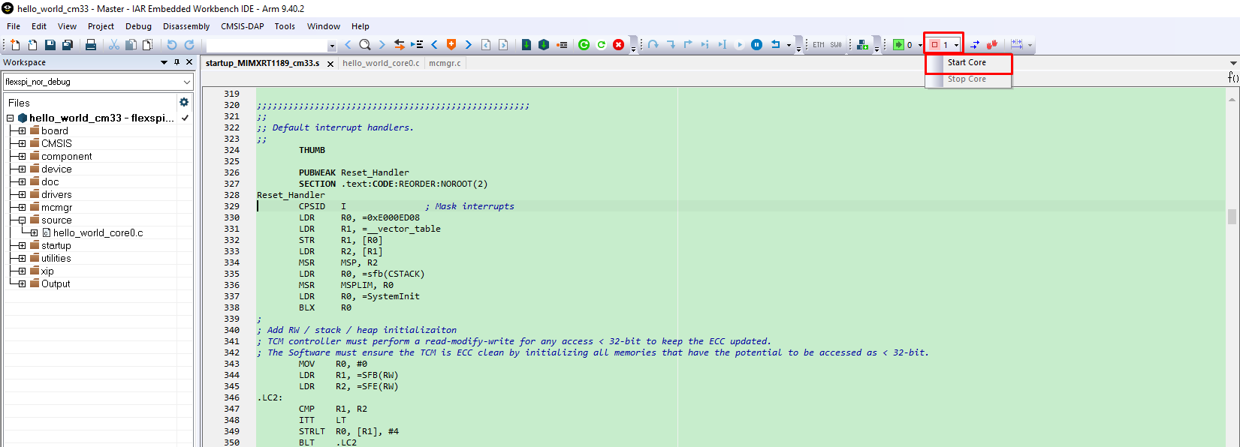This screenshot has height=447, width=1240.
Task: Switch to the hello_world_core0.c tab
Action: [x=381, y=63]
